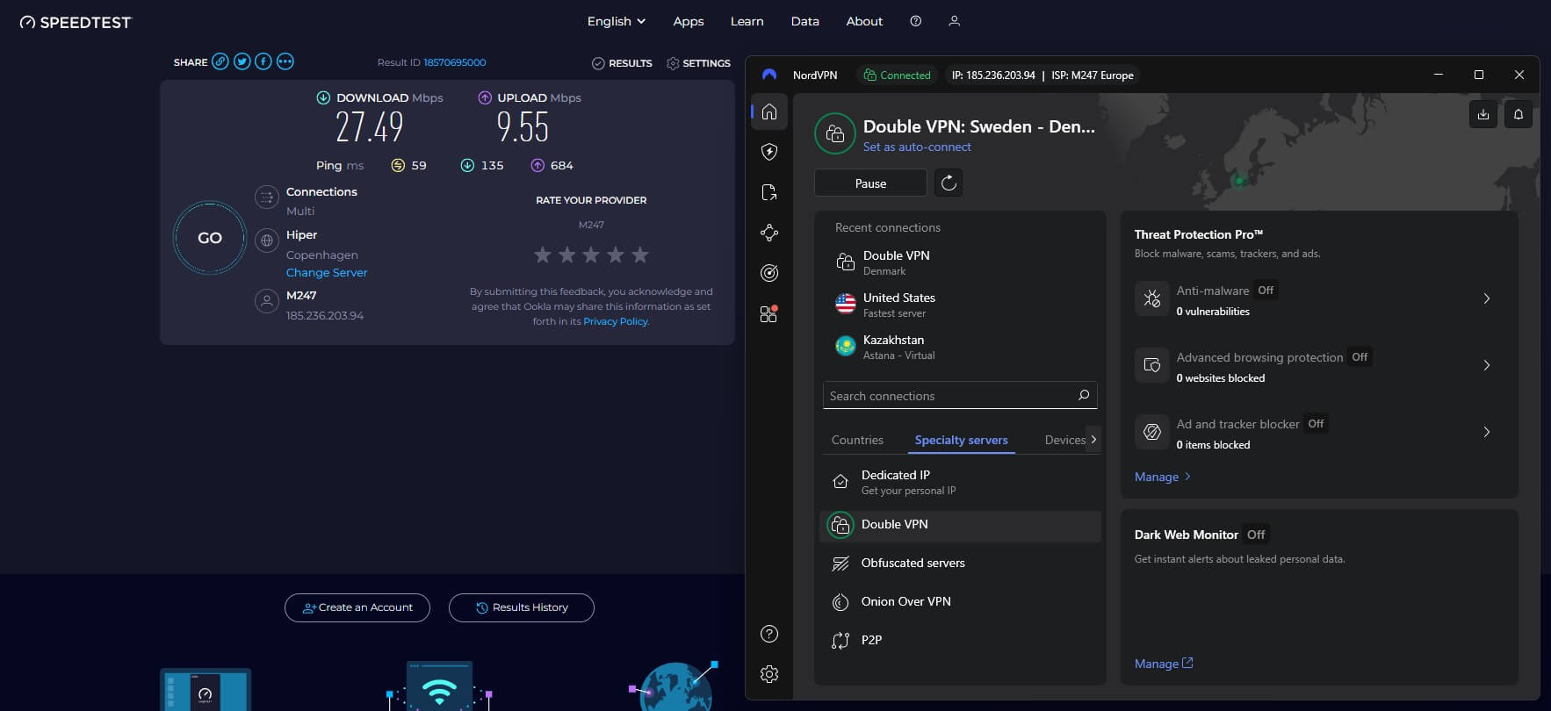Open About menu on Speedtest
This screenshot has width=1551, height=711.
[x=864, y=21]
